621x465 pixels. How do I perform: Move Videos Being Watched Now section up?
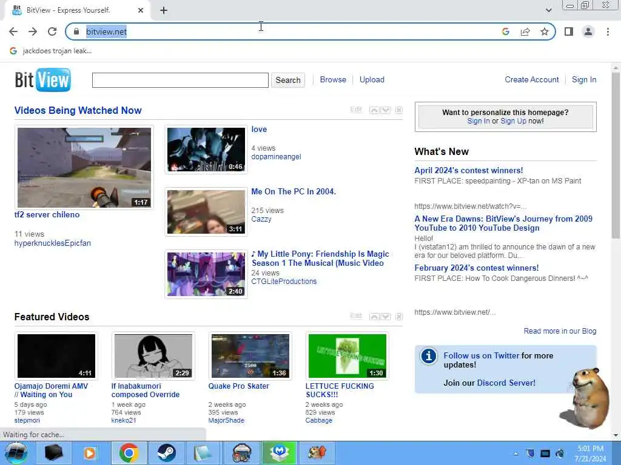coord(374,110)
